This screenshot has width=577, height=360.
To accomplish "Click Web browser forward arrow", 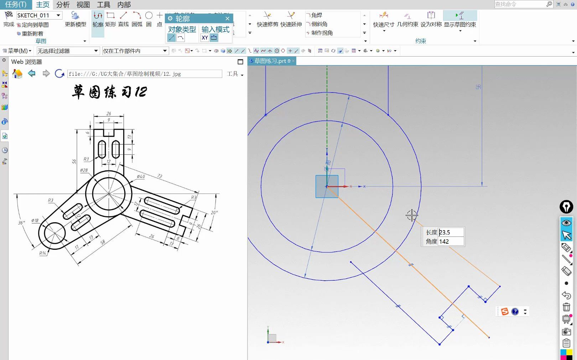I will coord(46,74).
